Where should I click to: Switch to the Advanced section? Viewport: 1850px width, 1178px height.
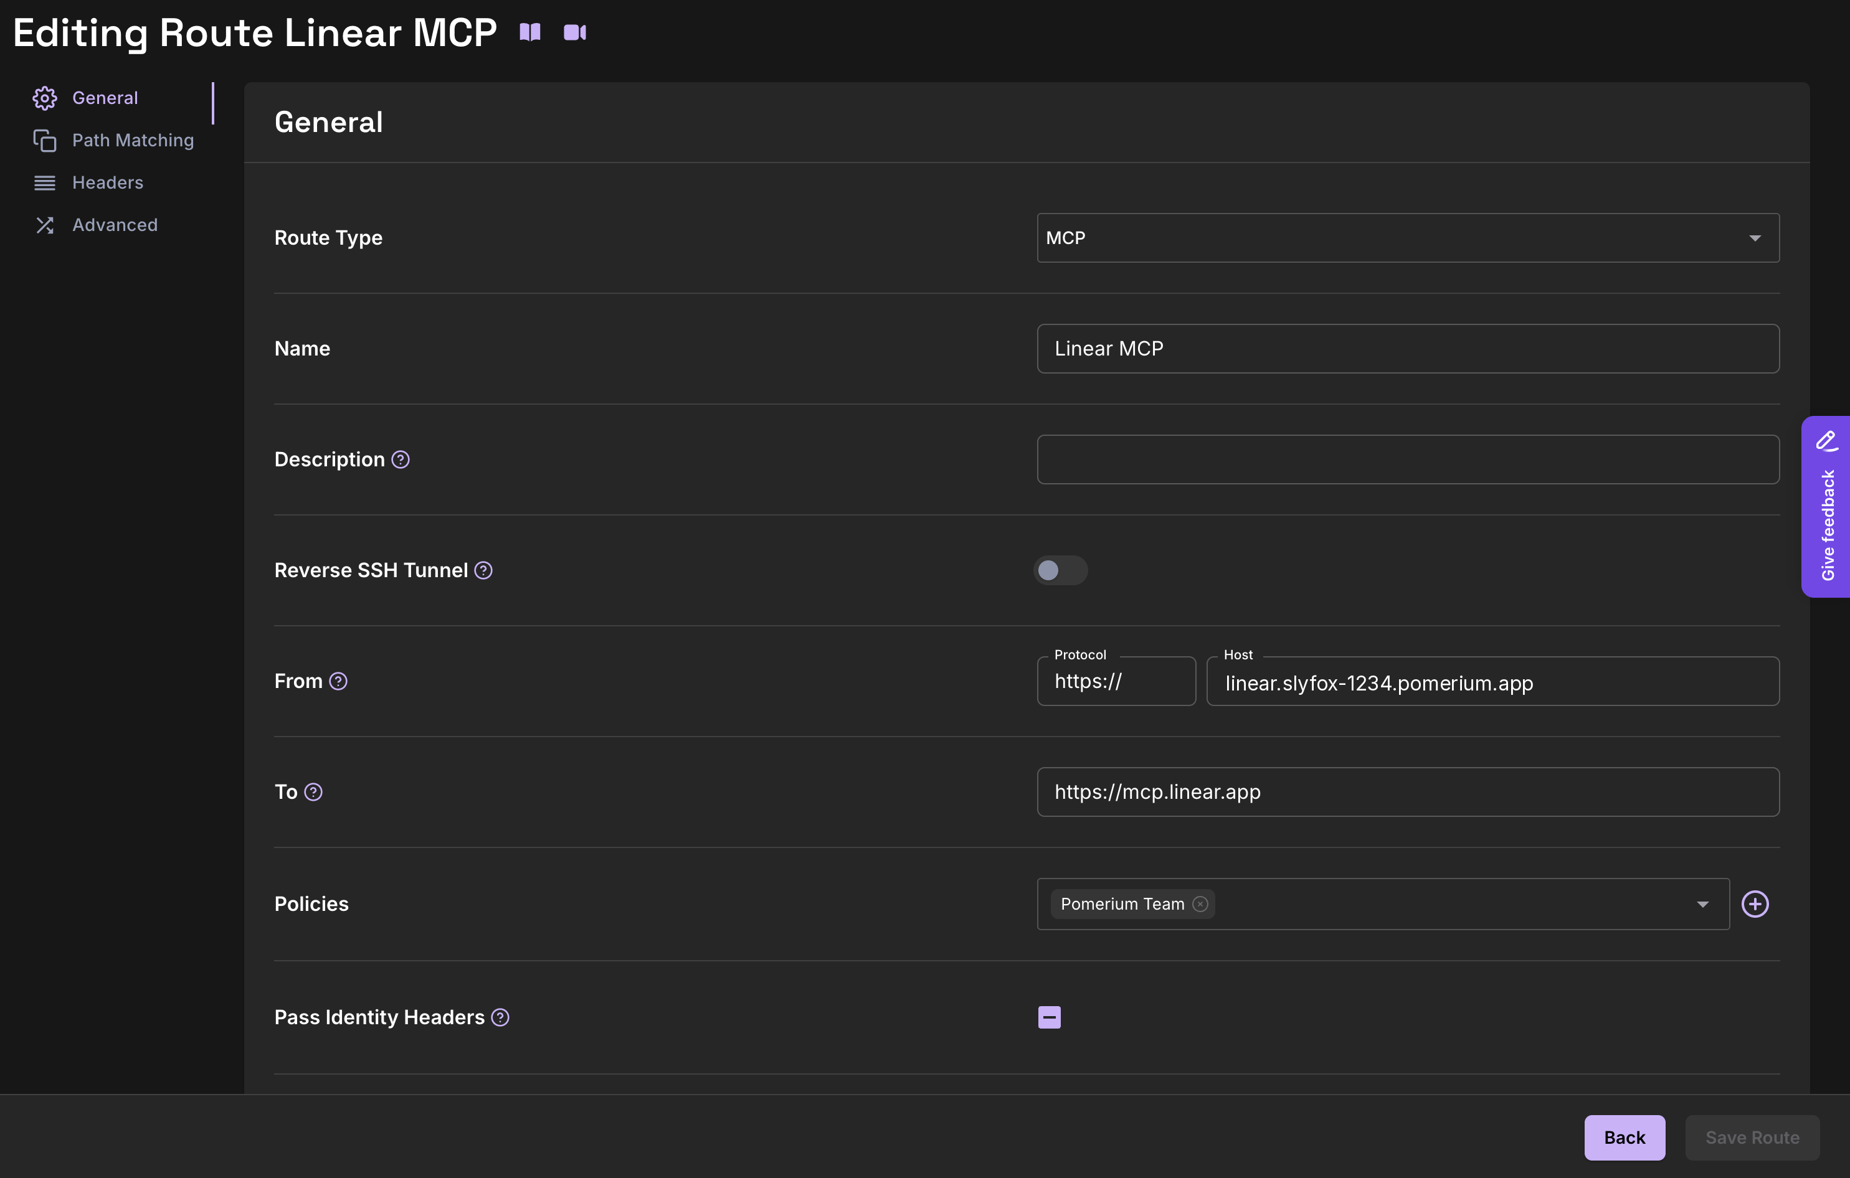coord(115,225)
